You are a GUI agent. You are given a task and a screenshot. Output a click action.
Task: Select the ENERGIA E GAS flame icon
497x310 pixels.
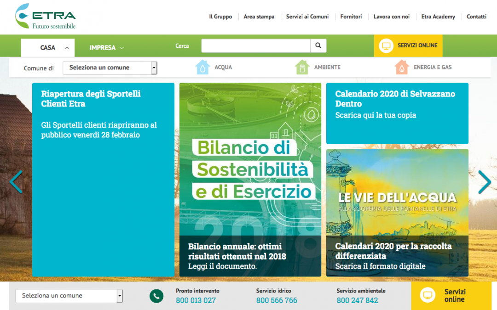click(x=401, y=67)
